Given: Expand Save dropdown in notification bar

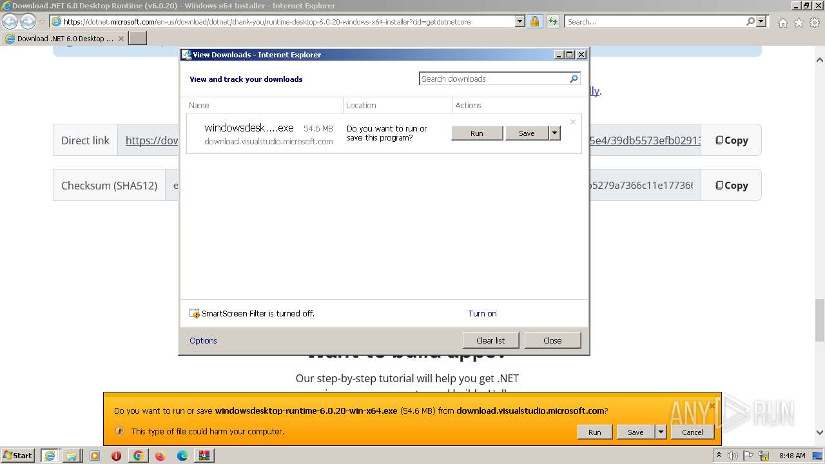Looking at the screenshot, I should pos(661,432).
